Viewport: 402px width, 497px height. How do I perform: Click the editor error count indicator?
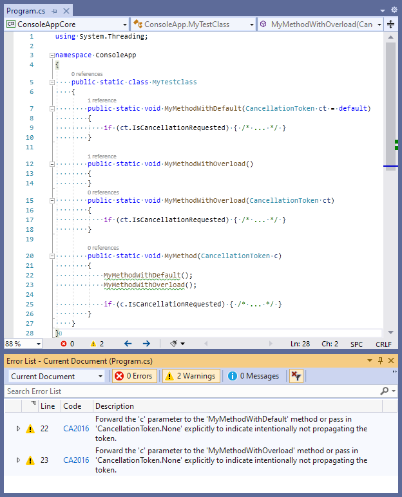(x=67, y=344)
